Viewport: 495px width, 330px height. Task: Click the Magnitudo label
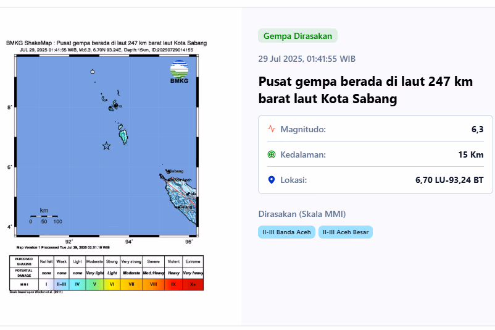pos(303,129)
